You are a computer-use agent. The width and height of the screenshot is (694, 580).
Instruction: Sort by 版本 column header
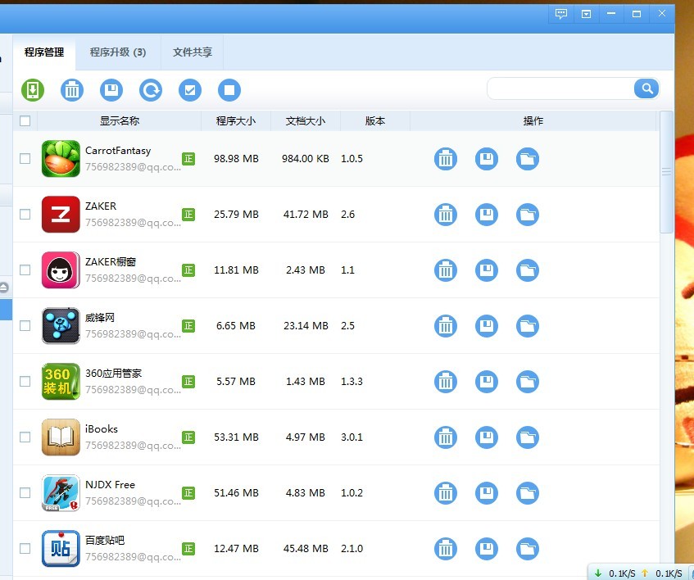point(375,120)
